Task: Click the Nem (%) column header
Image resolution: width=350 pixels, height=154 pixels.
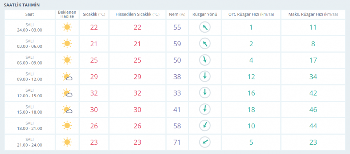Action: [177, 14]
